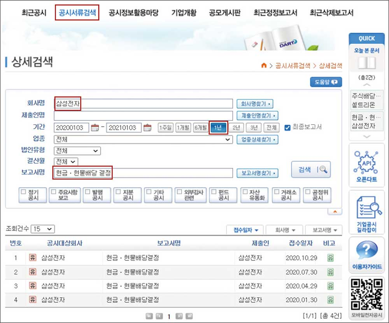Viewport: 389px width, 323px height.
Task: Toggle the 최종보고서 checkbox
Action: pos(287,128)
